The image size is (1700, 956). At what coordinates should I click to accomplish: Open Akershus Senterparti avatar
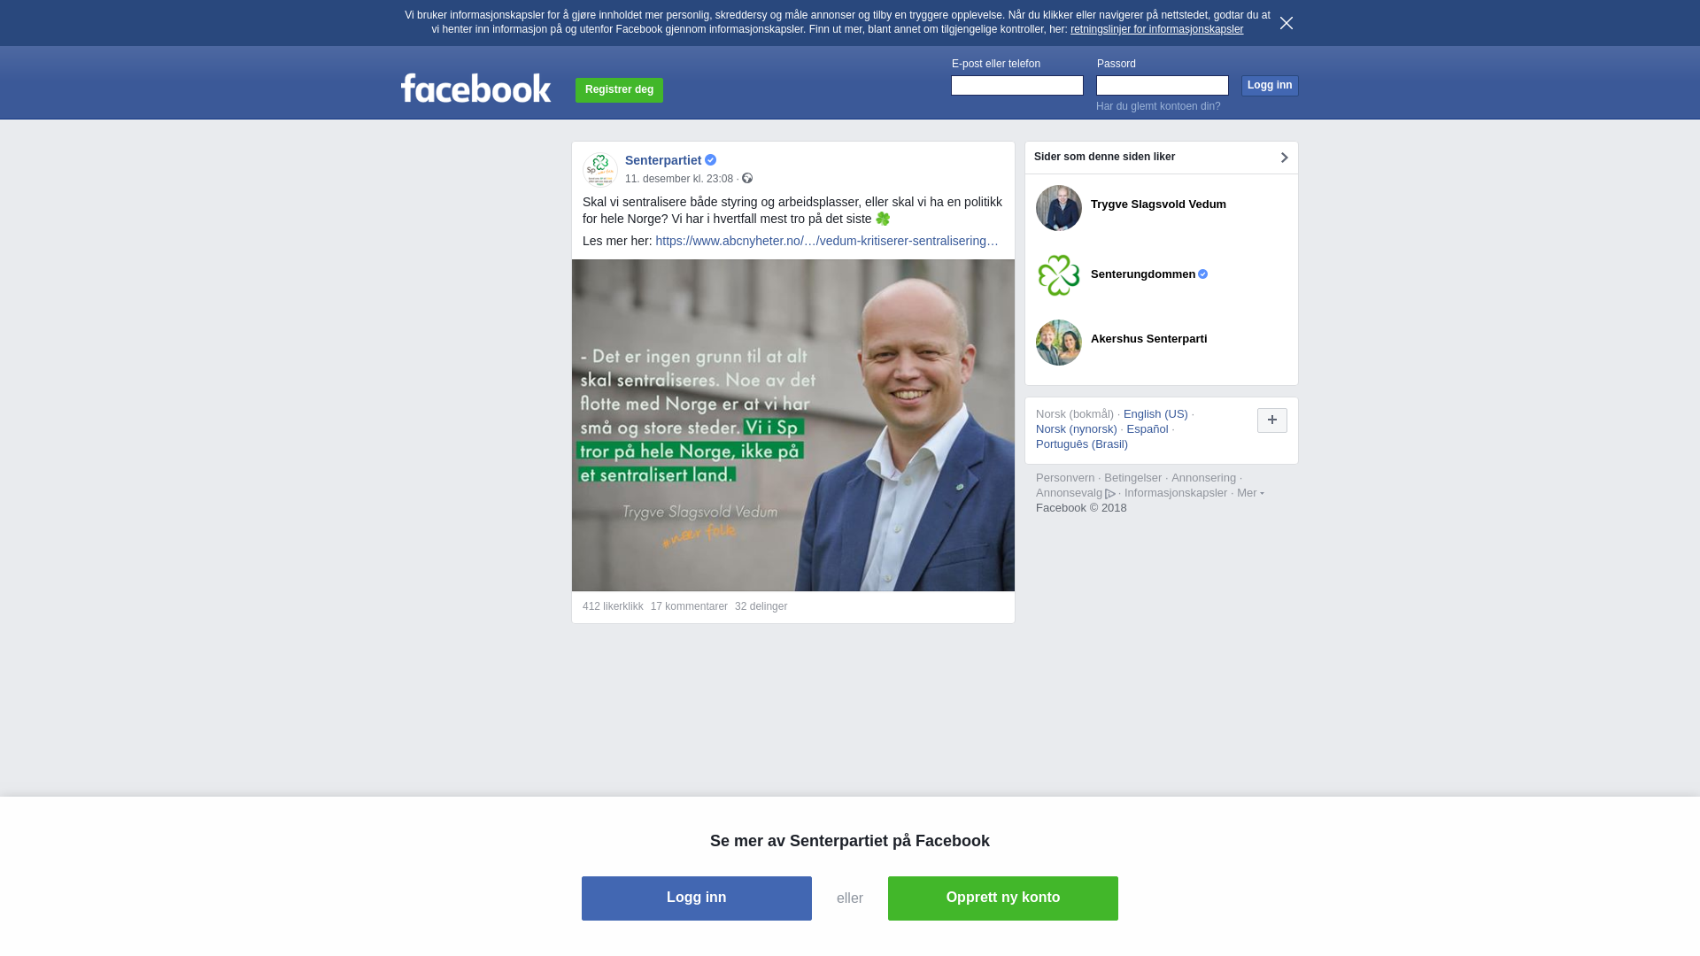1059,343
